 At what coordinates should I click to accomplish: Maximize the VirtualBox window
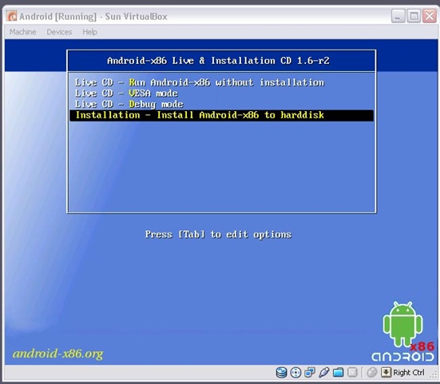click(x=414, y=16)
